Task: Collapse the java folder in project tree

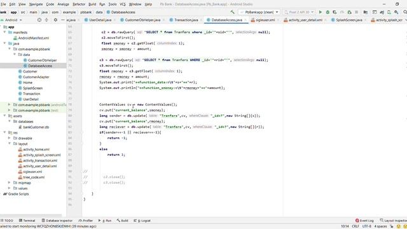Action: (4, 43)
